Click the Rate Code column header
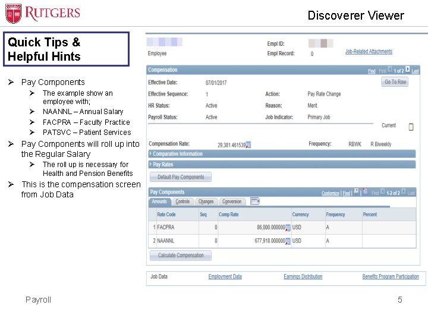Screen dimensions: 428x321 (166, 215)
